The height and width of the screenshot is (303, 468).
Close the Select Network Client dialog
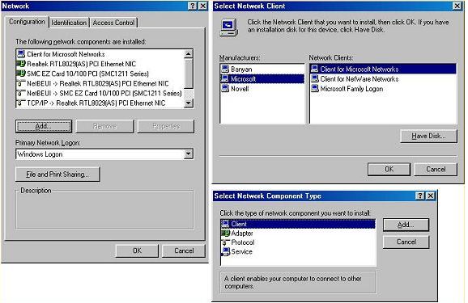click(x=457, y=6)
